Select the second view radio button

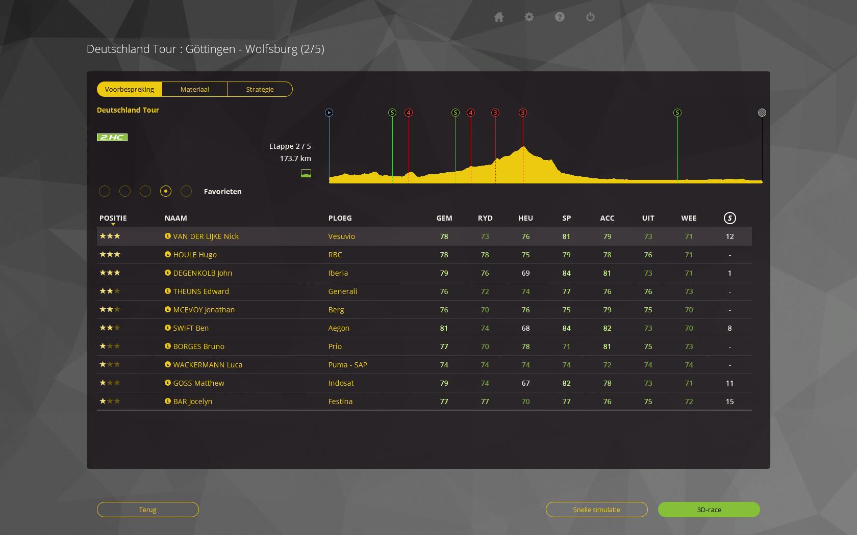pyautogui.click(x=125, y=191)
